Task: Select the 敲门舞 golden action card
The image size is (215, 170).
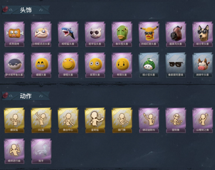Action: click(122, 120)
